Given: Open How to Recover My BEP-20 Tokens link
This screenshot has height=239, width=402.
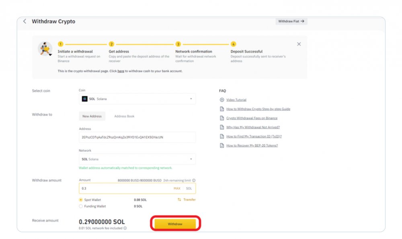Looking at the screenshot, I should pyautogui.click(x=252, y=145).
